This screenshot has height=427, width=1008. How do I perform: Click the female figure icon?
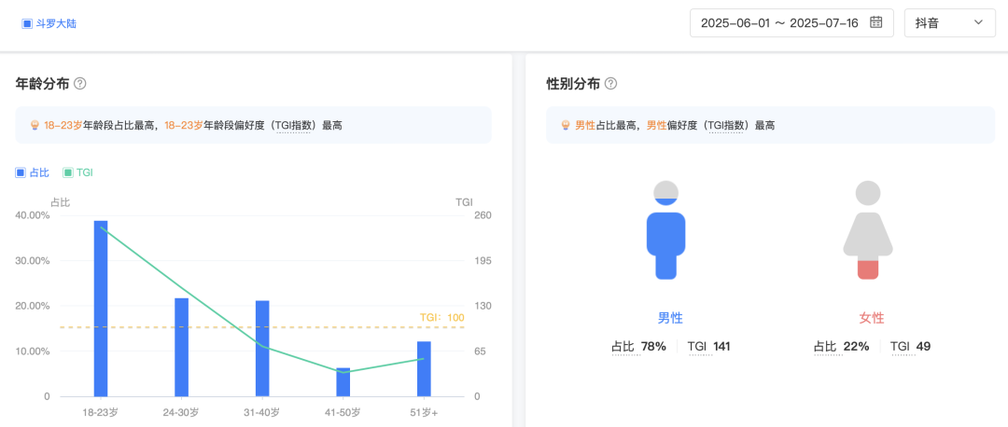868,230
